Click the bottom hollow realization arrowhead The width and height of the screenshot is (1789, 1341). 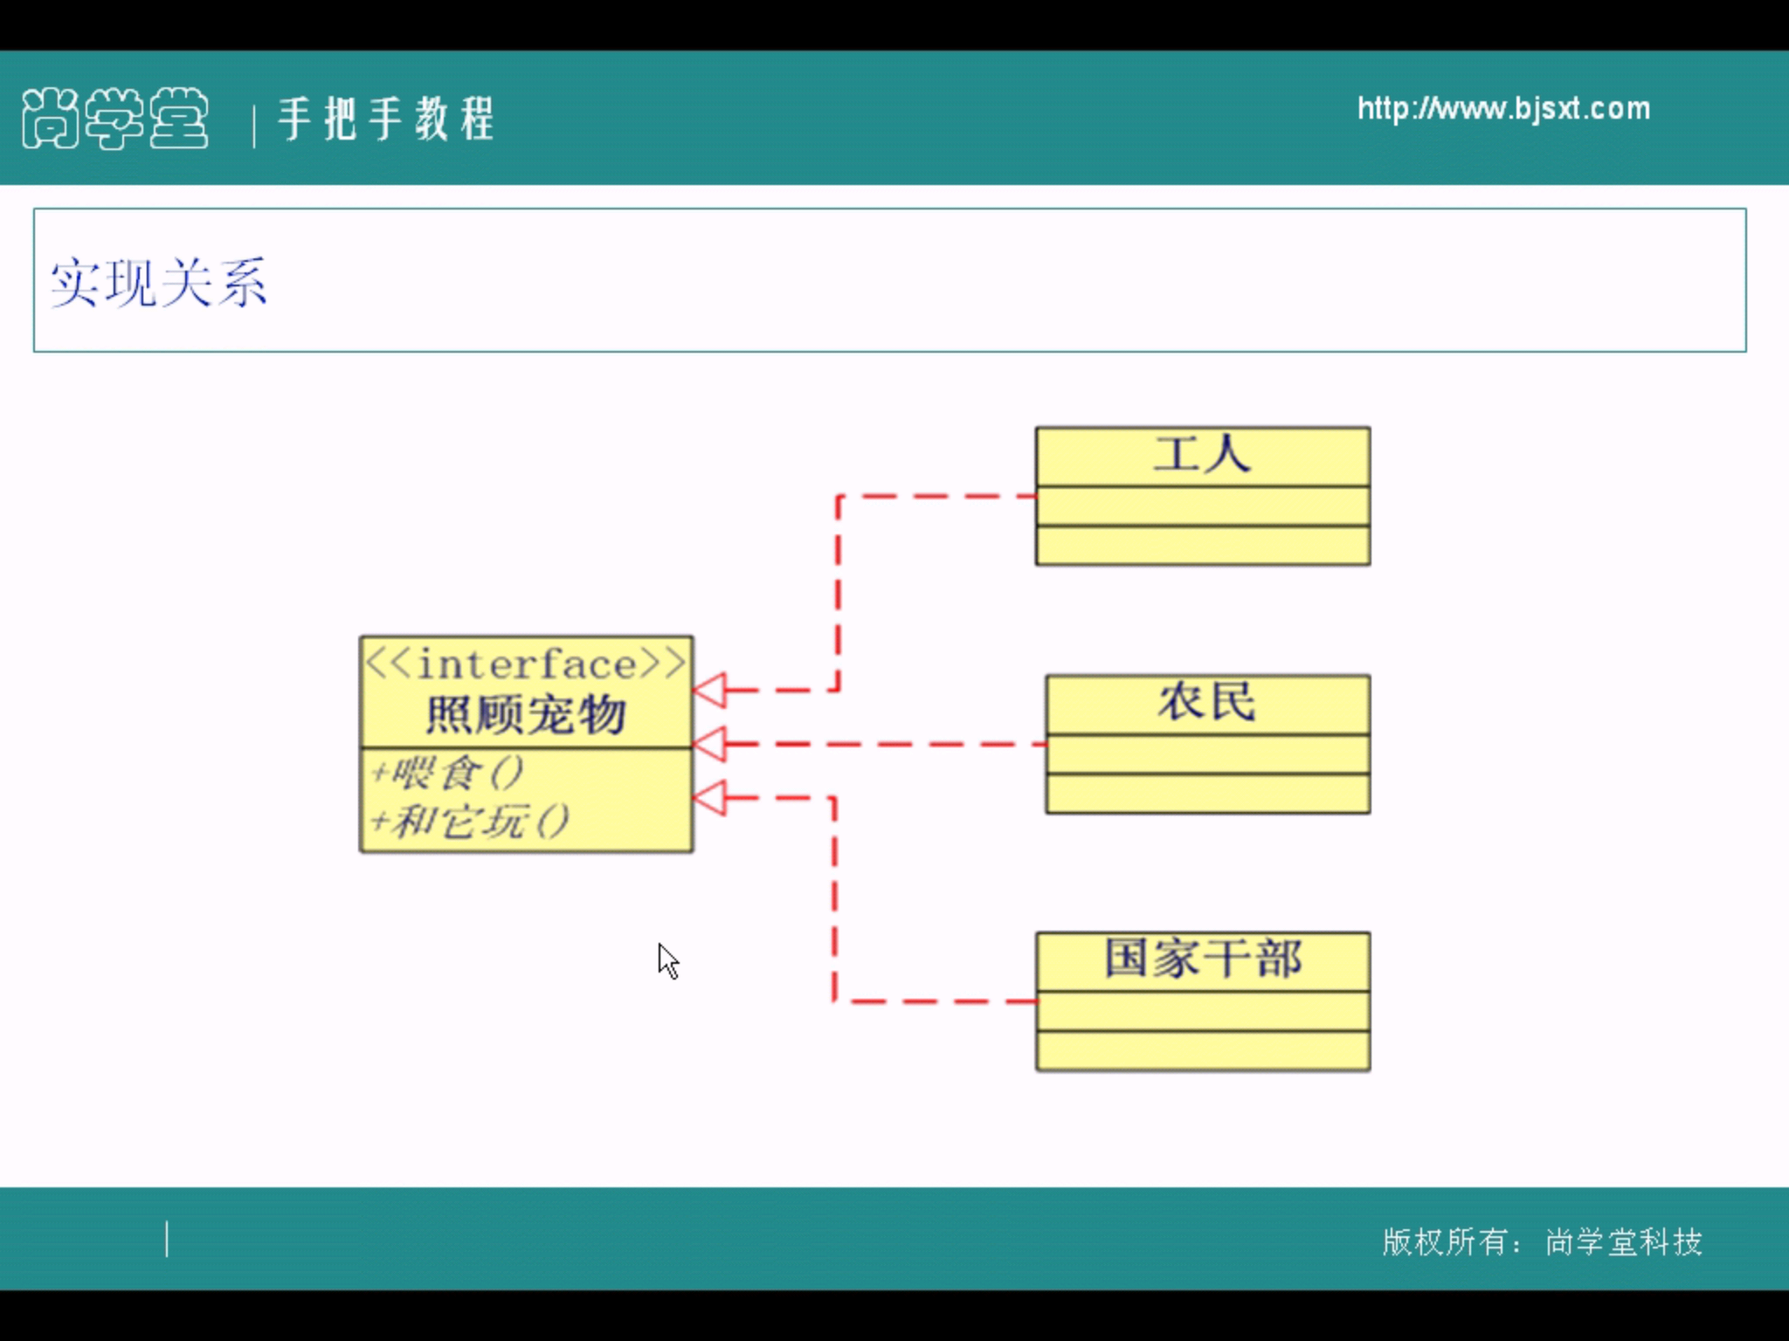(x=711, y=797)
